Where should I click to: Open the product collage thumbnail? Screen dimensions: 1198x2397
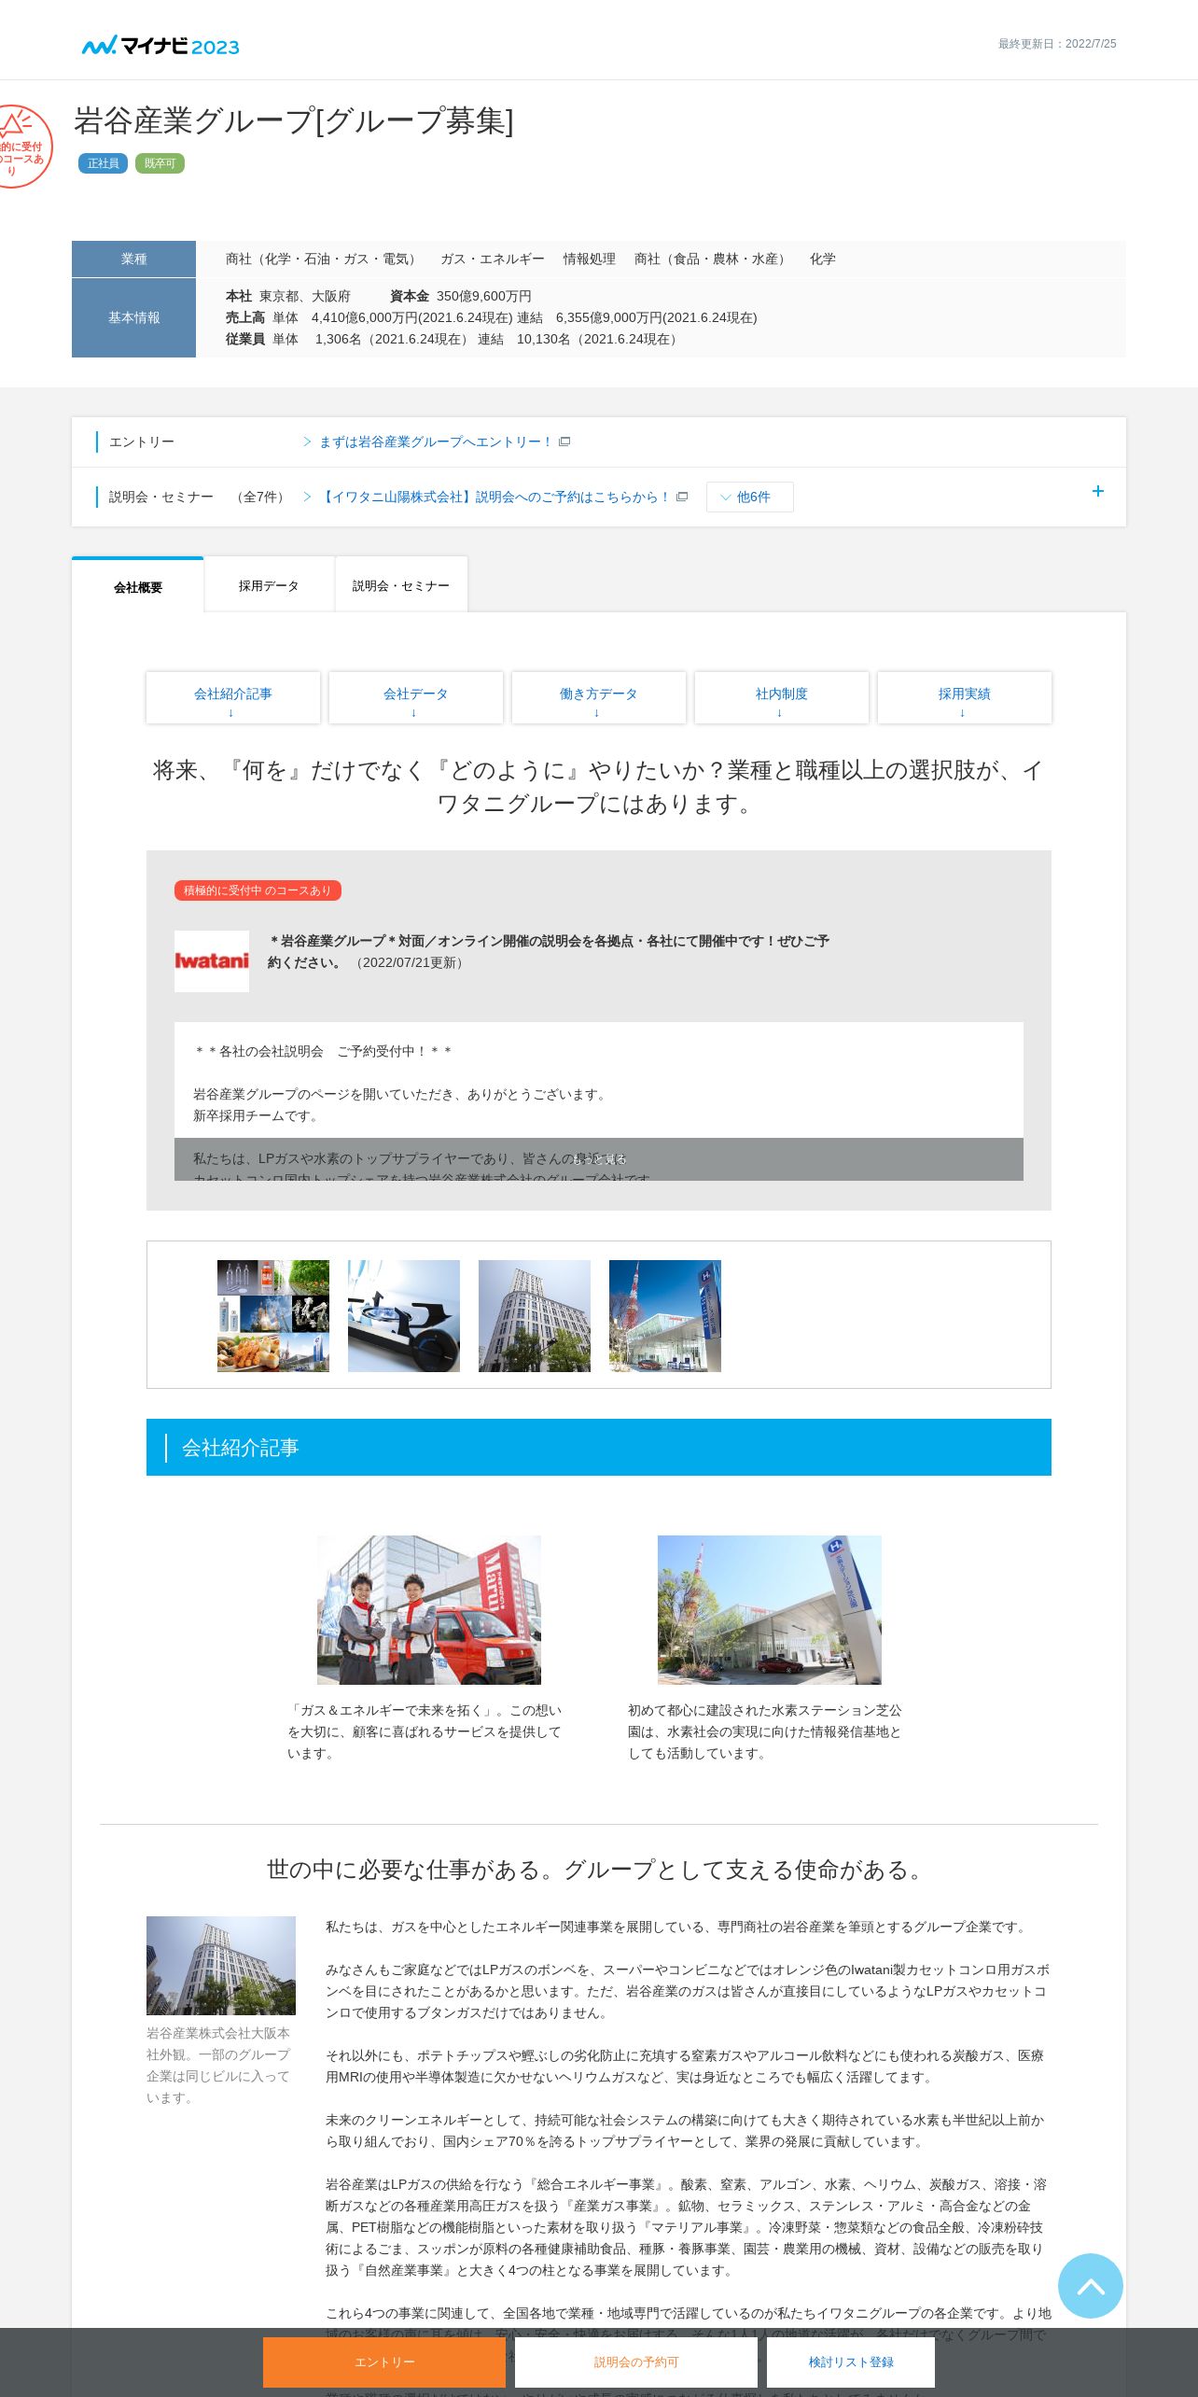click(x=273, y=1315)
